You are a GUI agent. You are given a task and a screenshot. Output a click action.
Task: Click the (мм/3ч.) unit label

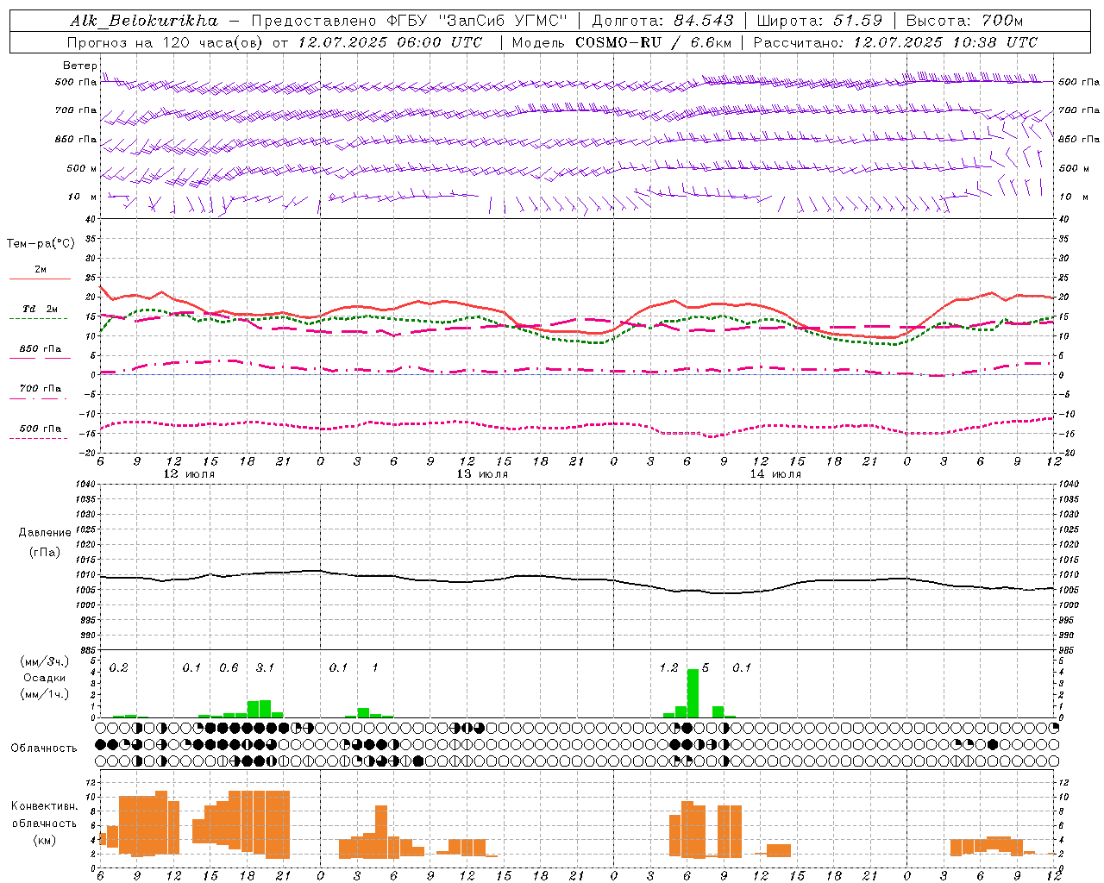(x=44, y=661)
